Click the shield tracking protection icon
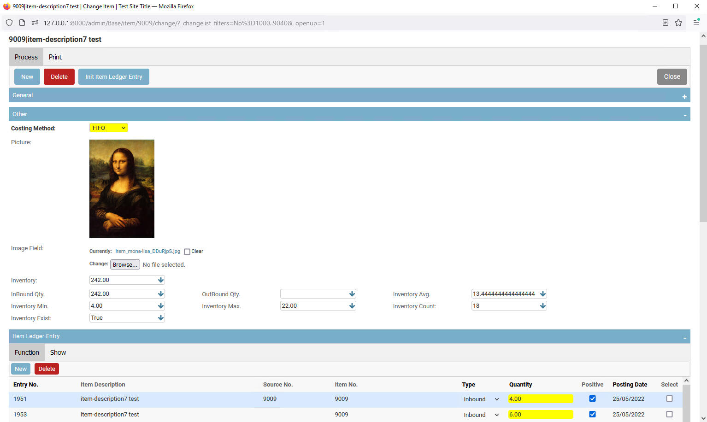Screen dimensions: 707x422 [x=9, y=23]
